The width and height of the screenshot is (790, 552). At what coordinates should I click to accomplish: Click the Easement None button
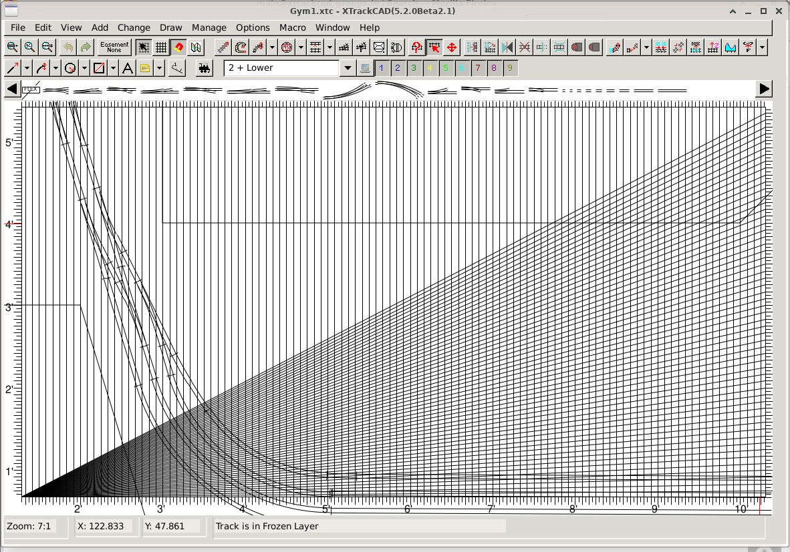coord(114,47)
